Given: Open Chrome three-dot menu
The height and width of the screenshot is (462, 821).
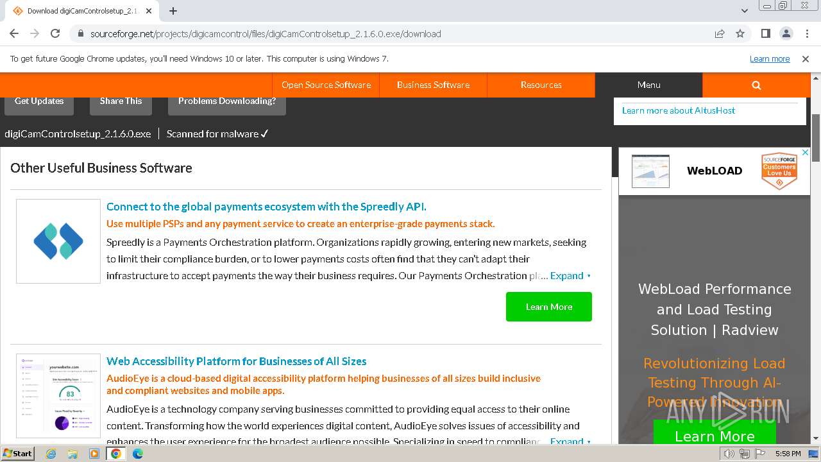Looking at the screenshot, I should point(806,33).
